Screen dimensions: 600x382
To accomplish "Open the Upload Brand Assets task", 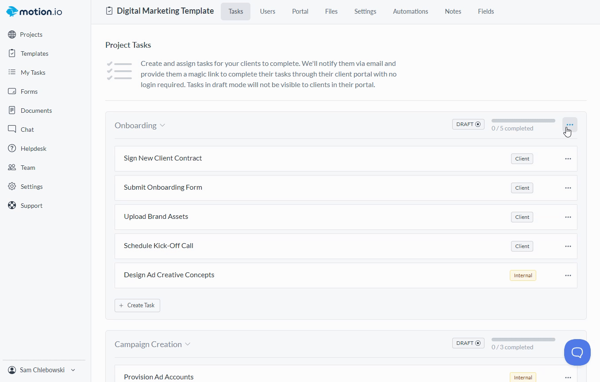I will (x=156, y=217).
